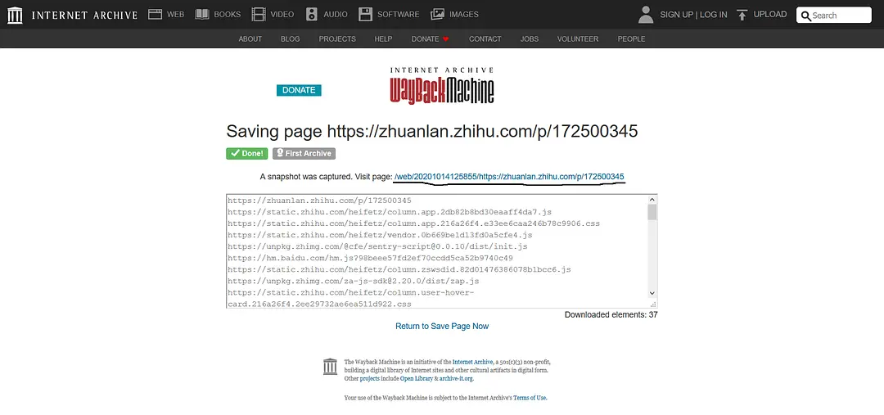Image resolution: width=884 pixels, height=415 pixels.
Task: Open the Web section icon
Action: 155,14
